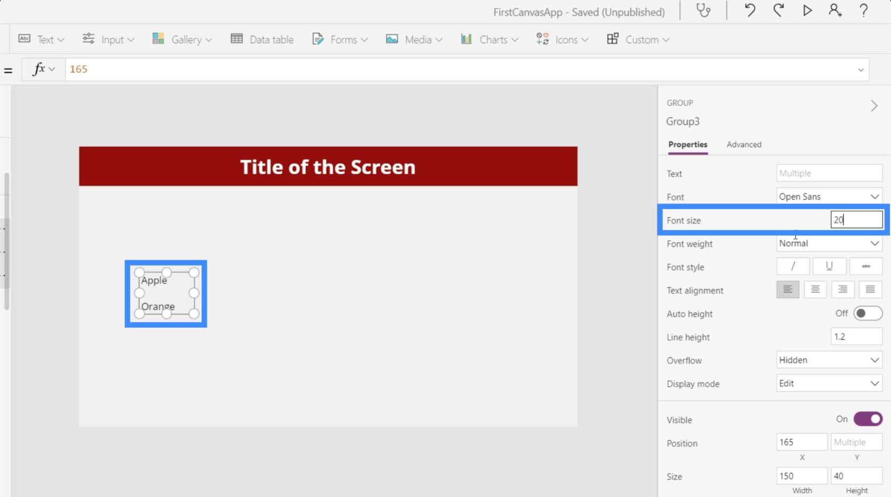The width and height of the screenshot is (891, 497).
Task: Click the Media image icon
Action: pos(392,39)
